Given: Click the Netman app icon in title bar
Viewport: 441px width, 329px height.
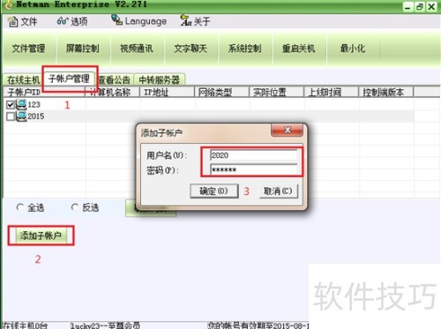Looking at the screenshot, I should click(8, 4).
